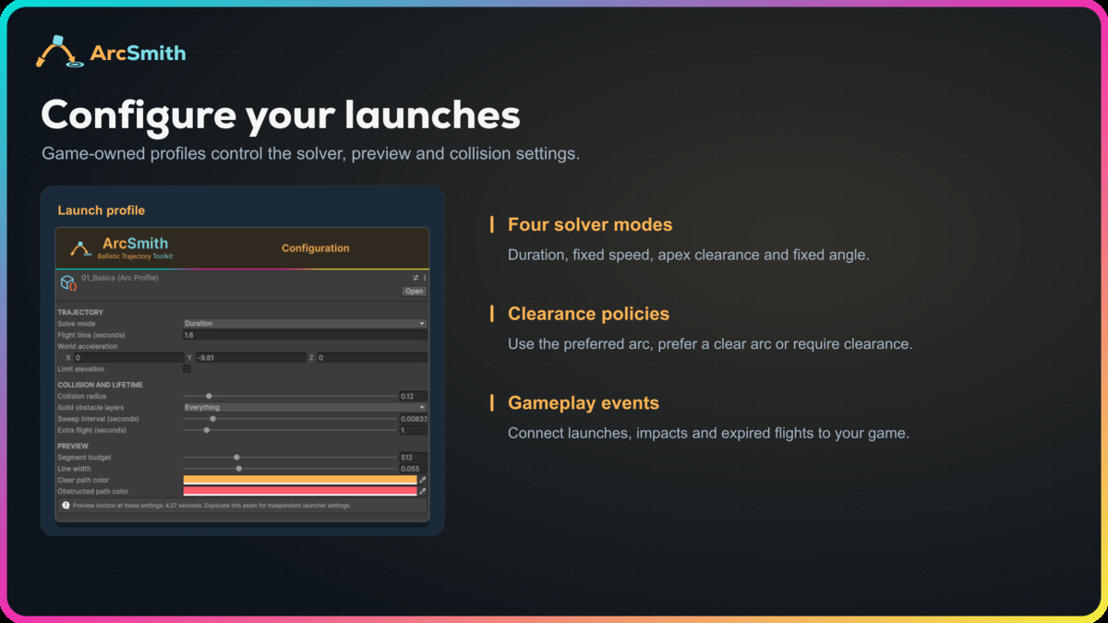Screen dimensions: 1108x623
Task: Click the Arc Profile asset cube icon
Action: coord(67,282)
